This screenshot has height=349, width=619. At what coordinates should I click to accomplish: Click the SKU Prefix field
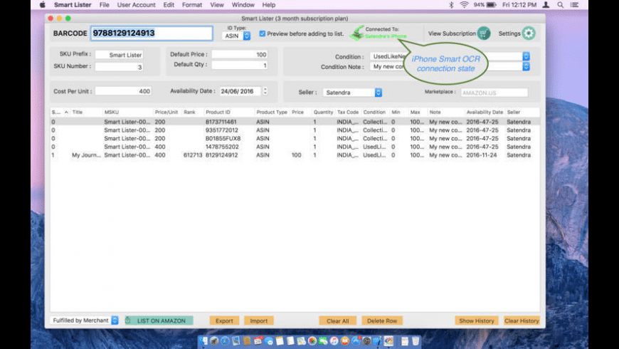pos(120,55)
